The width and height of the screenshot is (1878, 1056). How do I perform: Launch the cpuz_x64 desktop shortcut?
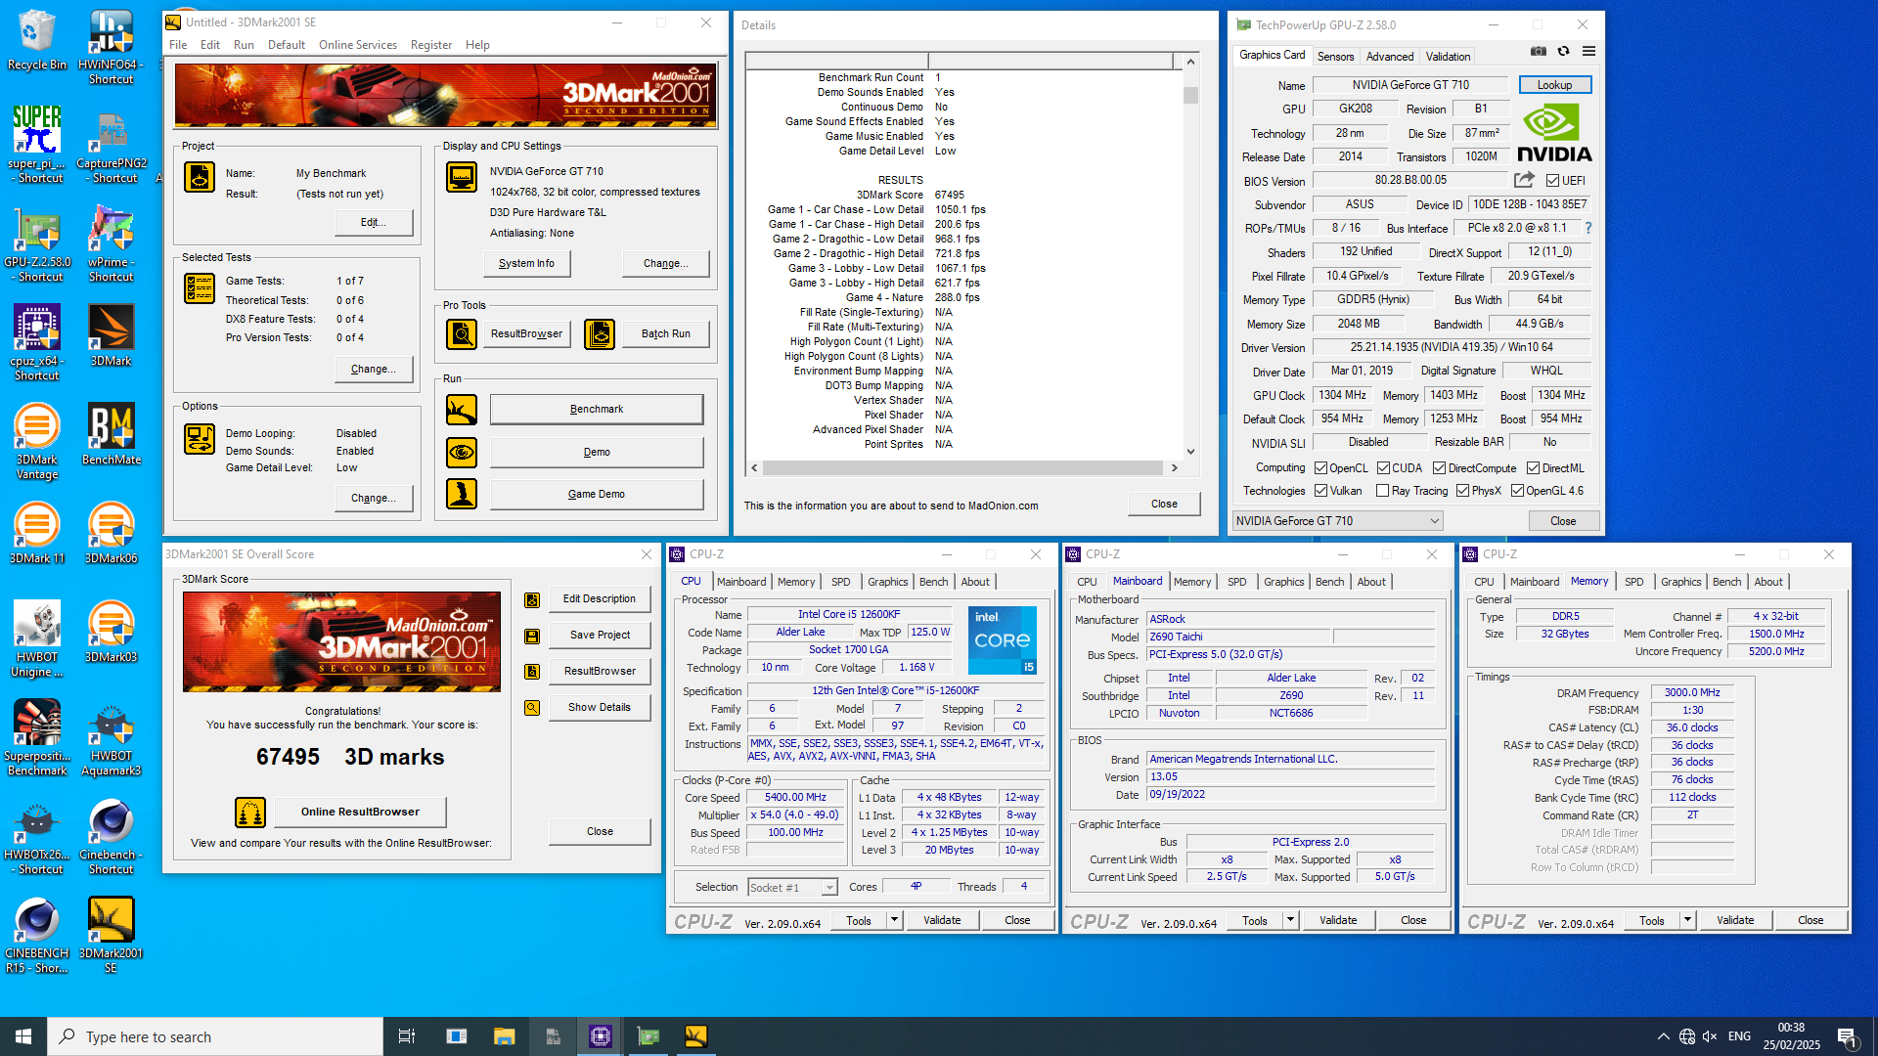(x=37, y=342)
